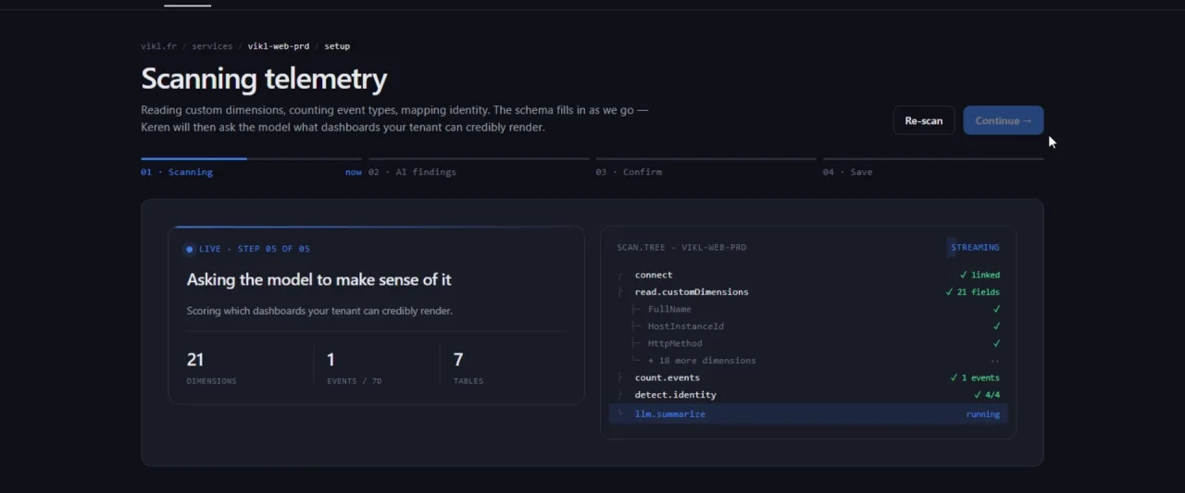Image resolution: width=1185 pixels, height=493 pixels.
Task: Click the linked checkmark status
Action: [x=979, y=275]
